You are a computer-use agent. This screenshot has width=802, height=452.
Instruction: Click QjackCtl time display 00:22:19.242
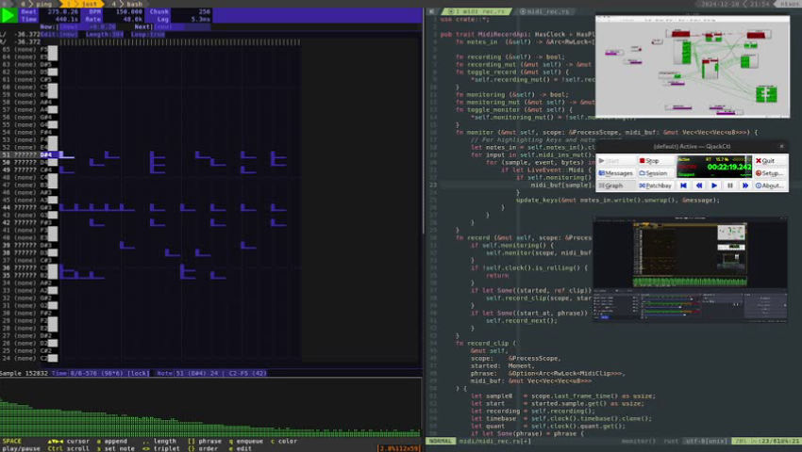point(729,167)
